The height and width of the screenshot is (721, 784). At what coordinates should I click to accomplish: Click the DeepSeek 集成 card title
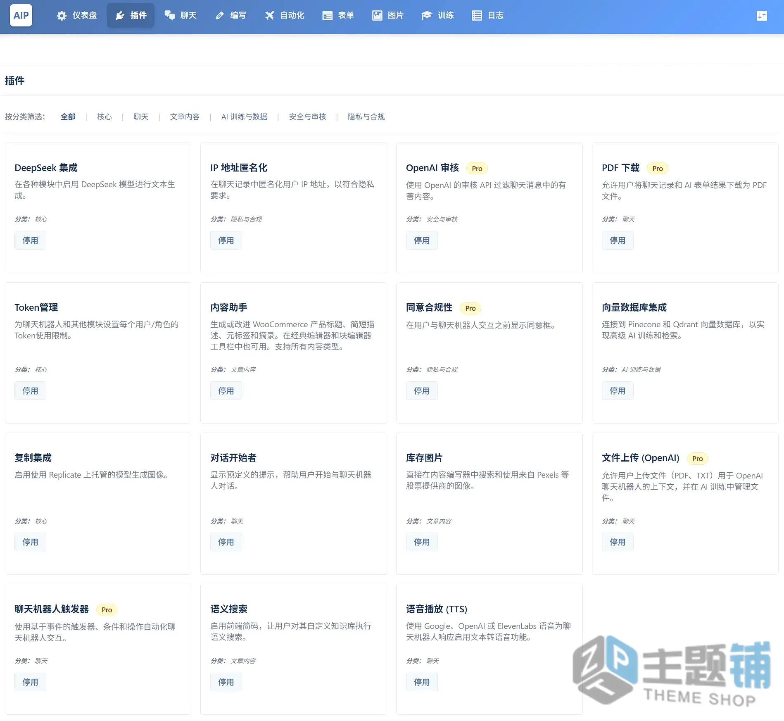[x=46, y=168]
